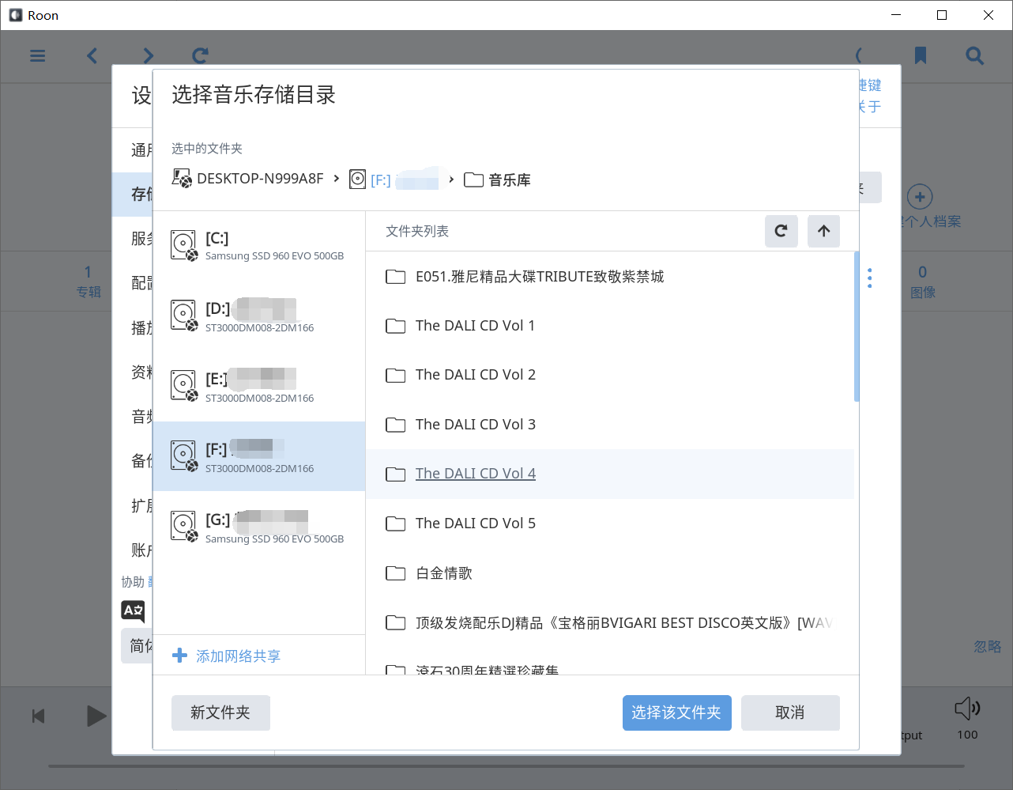Click the disk icon of the G: drive
Viewport: 1013px width, 790px height.
pos(184,527)
